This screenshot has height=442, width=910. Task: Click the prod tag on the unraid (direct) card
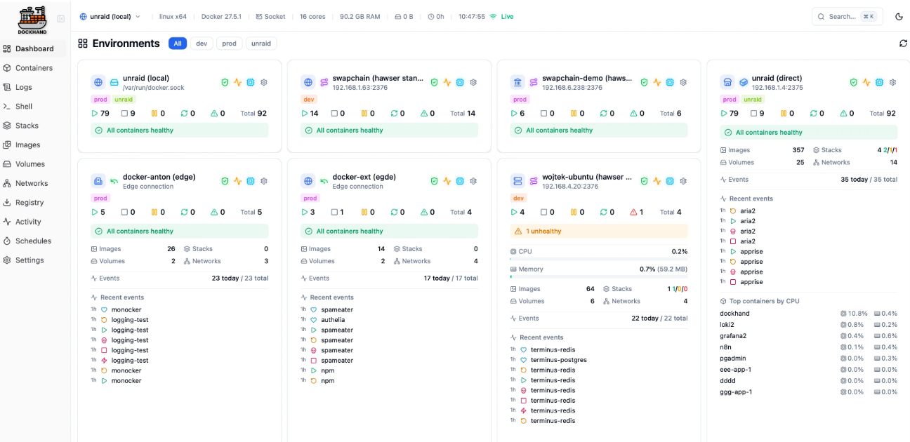(x=730, y=100)
